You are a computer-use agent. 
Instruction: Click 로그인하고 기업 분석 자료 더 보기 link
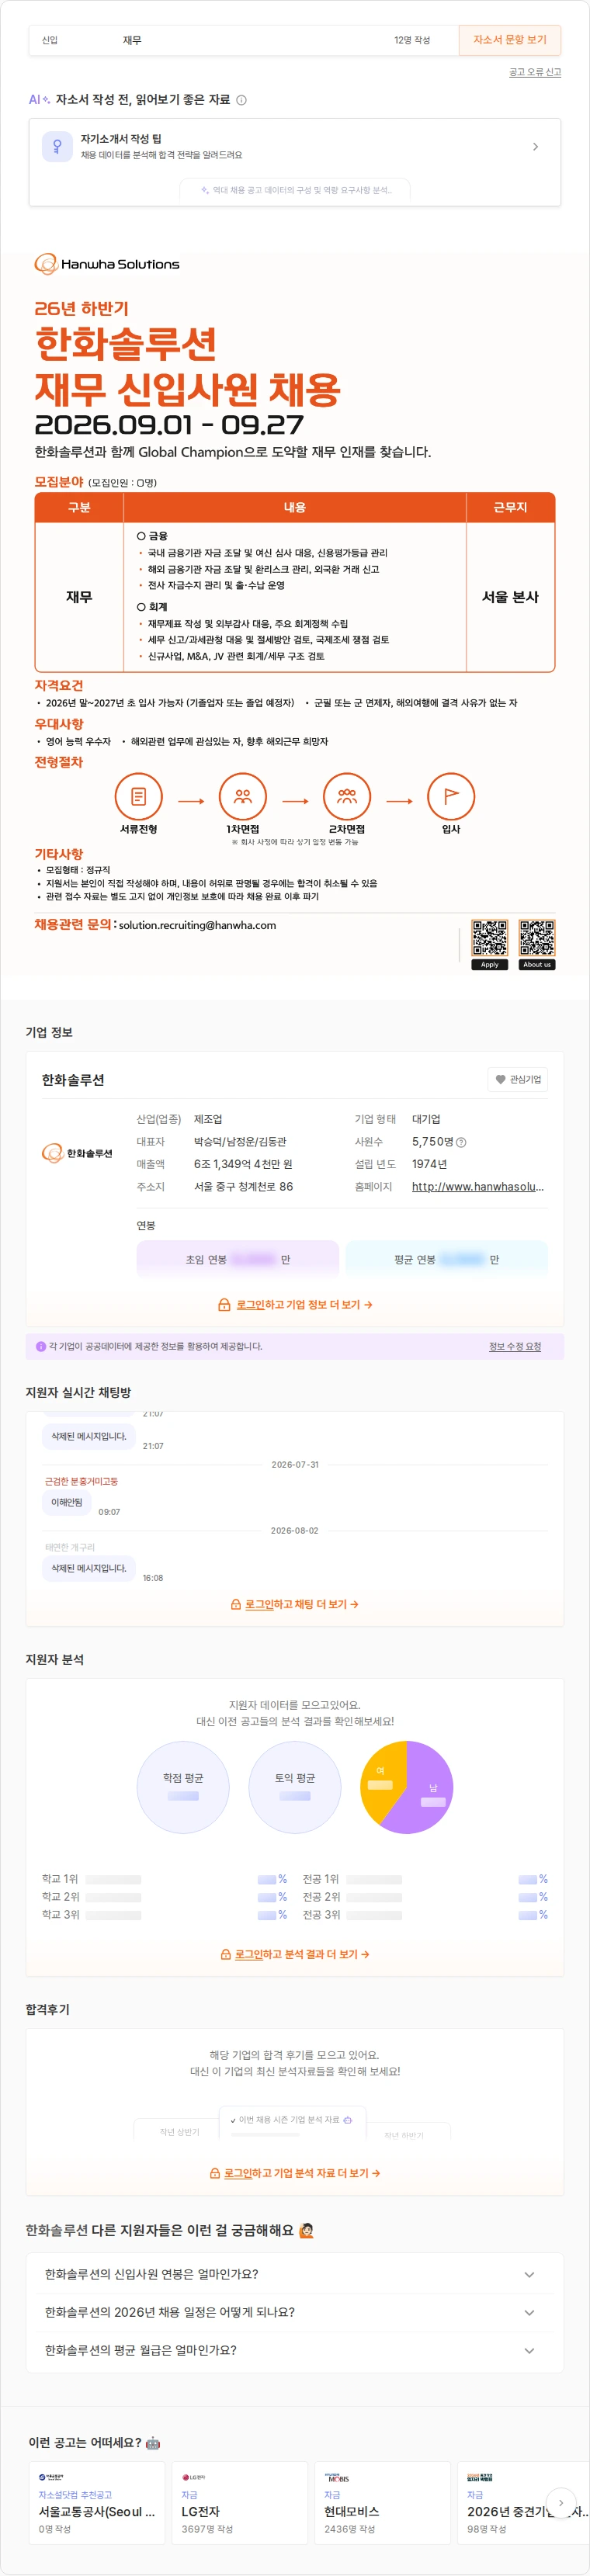pos(302,2173)
